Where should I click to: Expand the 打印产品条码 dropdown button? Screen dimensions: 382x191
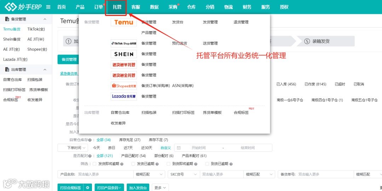109,188
